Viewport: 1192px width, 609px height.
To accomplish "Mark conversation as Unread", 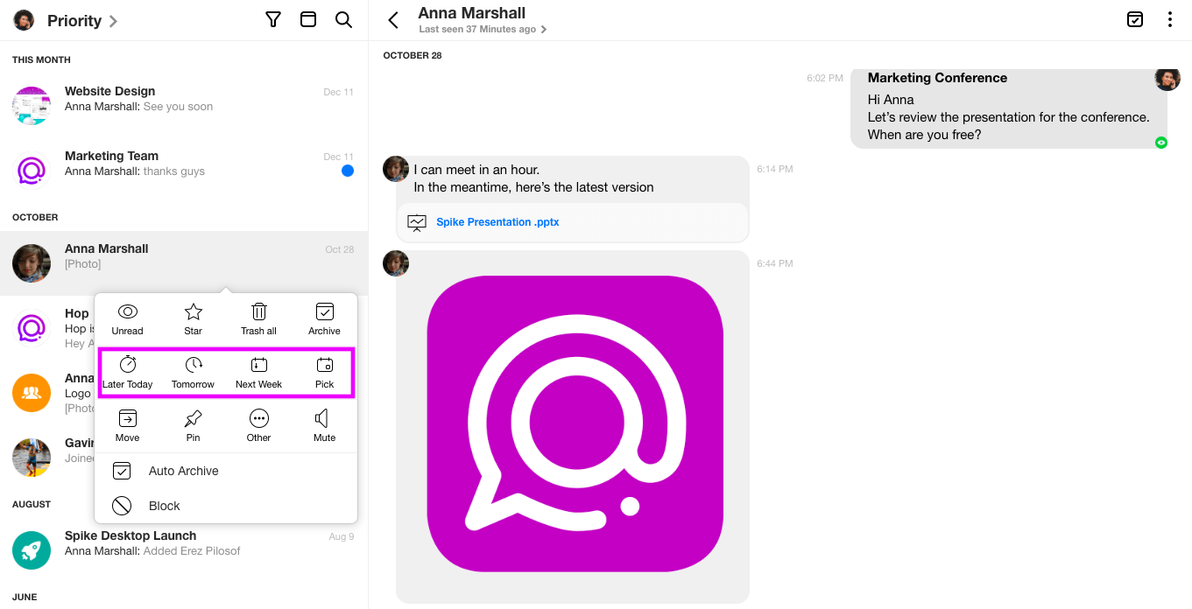I will click(x=127, y=319).
